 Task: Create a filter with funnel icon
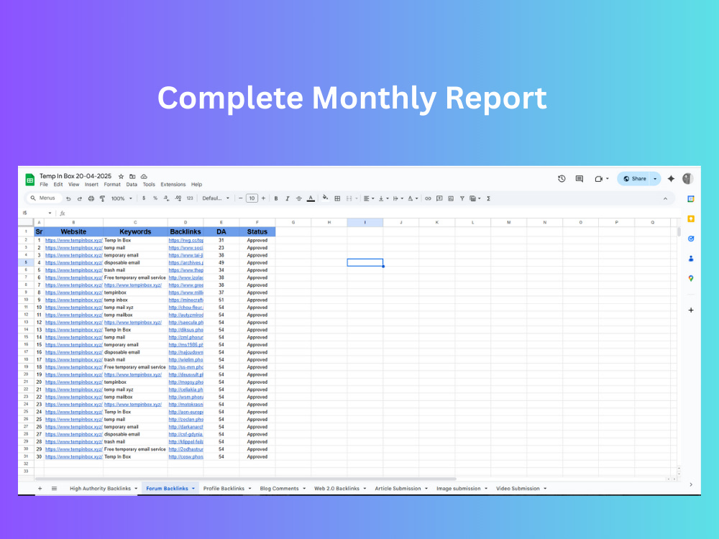pos(462,198)
